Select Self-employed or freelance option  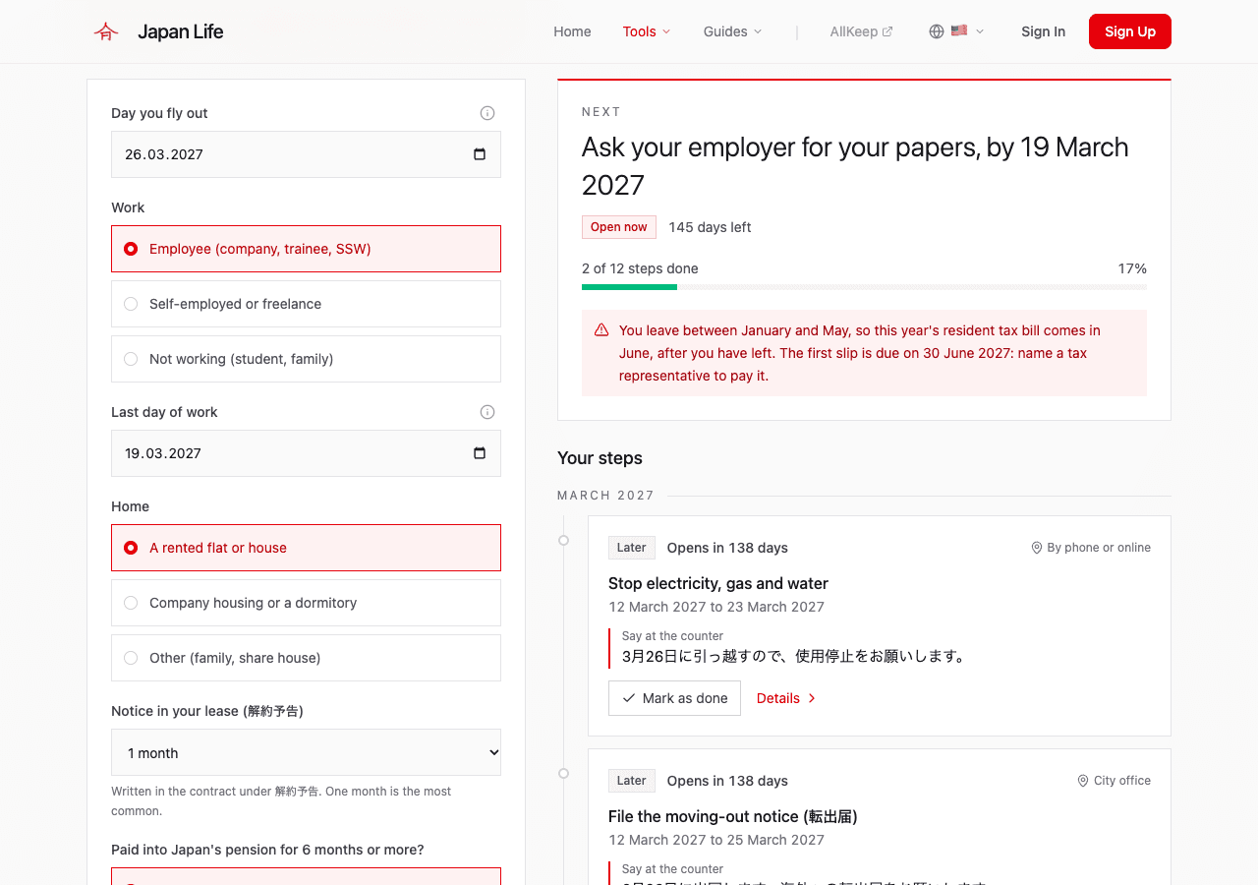pos(306,304)
